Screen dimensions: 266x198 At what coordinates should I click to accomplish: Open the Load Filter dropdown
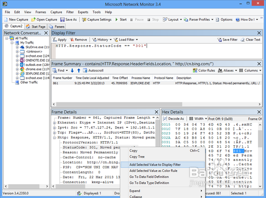pos(126,40)
